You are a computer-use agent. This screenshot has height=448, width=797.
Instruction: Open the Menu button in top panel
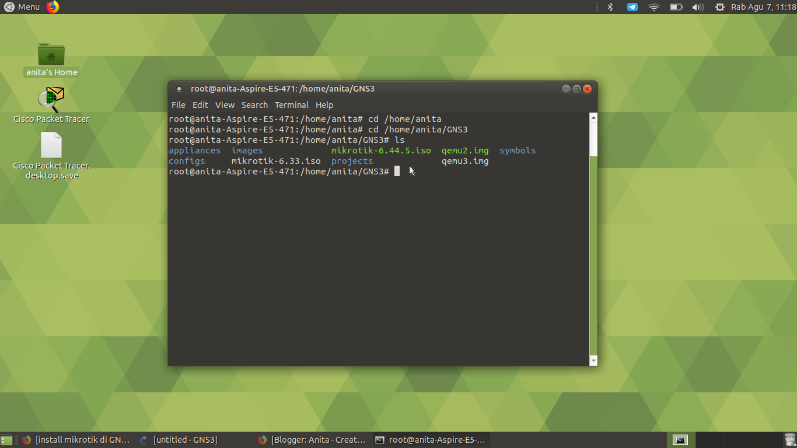(22, 7)
